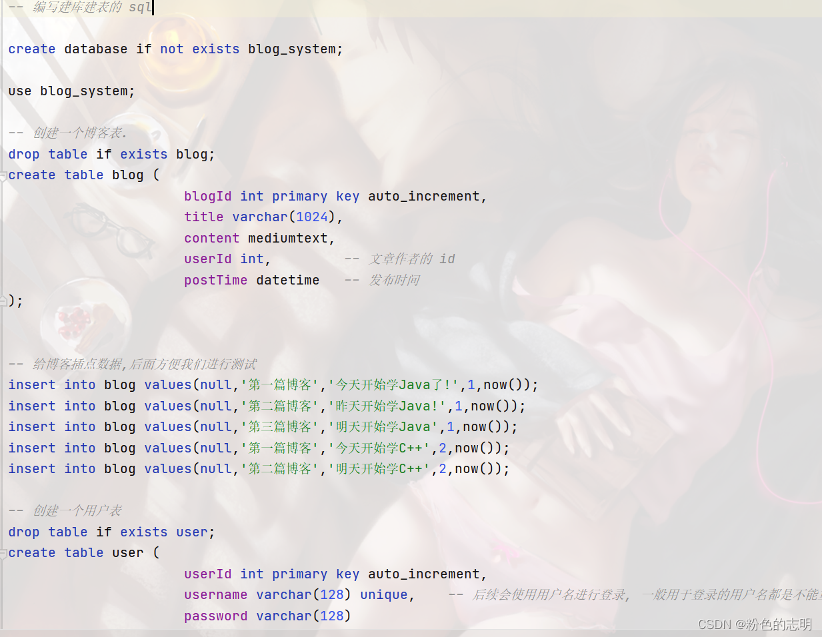Click the 'postTime' column name

tap(215, 281)
